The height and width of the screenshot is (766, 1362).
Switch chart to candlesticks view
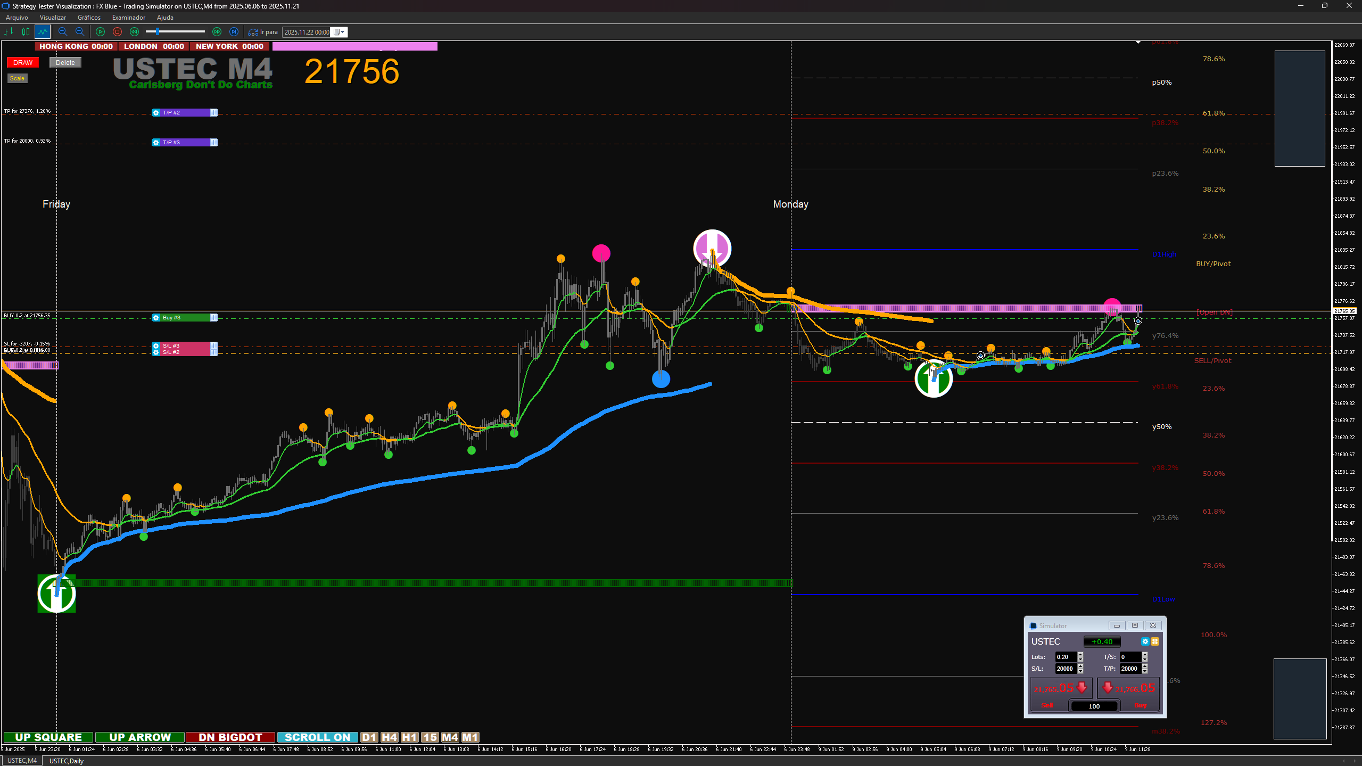coord(26,32)
